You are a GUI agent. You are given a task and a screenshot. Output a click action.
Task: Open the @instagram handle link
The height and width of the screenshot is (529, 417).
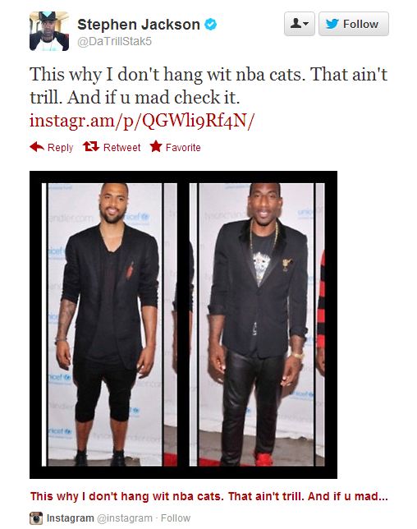point(125,517)
